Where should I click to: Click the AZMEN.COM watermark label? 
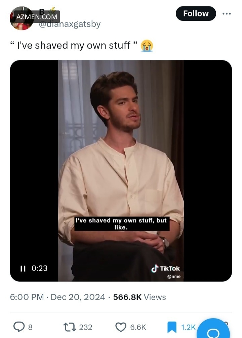click(37, 17)
